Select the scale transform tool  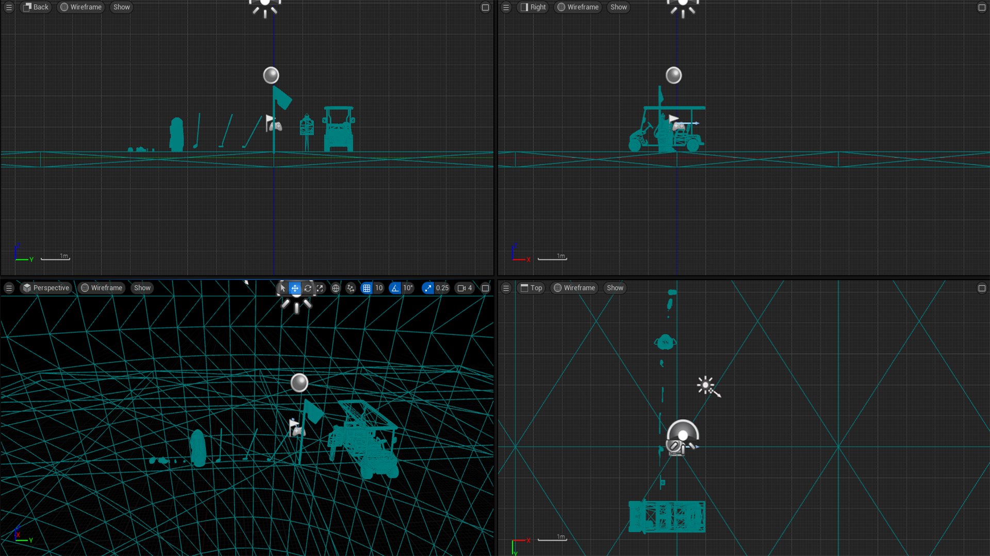tap(320, 288)
